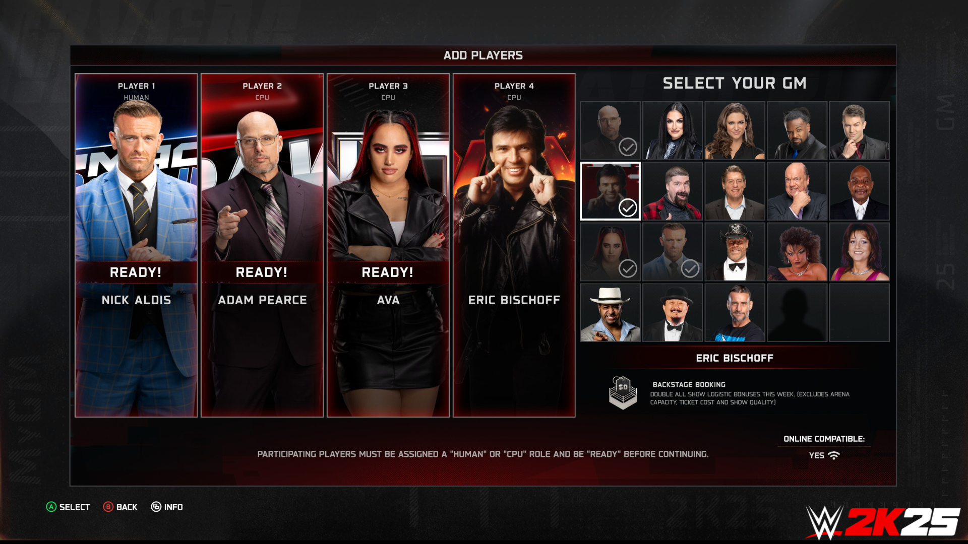Viewport: 968px width, 544px height.
Task: Select the Paige GM portrait icon
Action: 672,129
